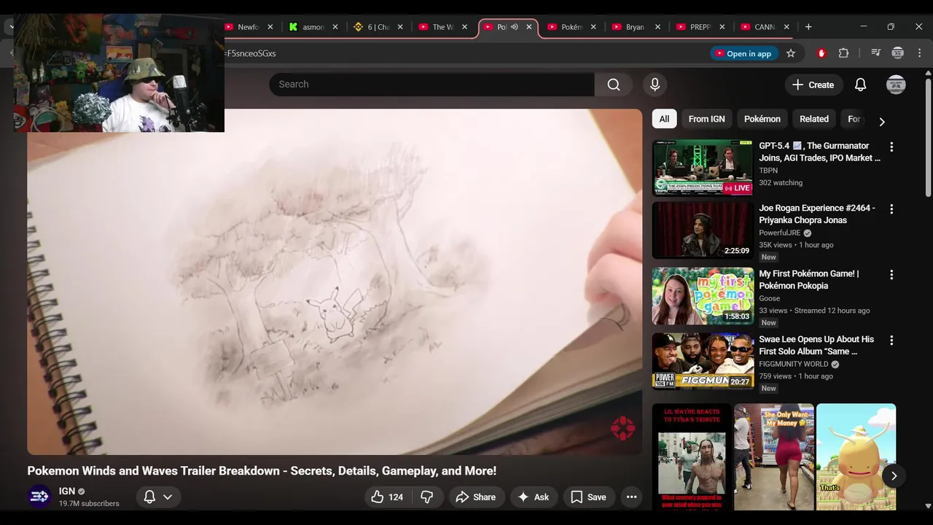
Task: Click the Ask button
Action: coord(534,497)
